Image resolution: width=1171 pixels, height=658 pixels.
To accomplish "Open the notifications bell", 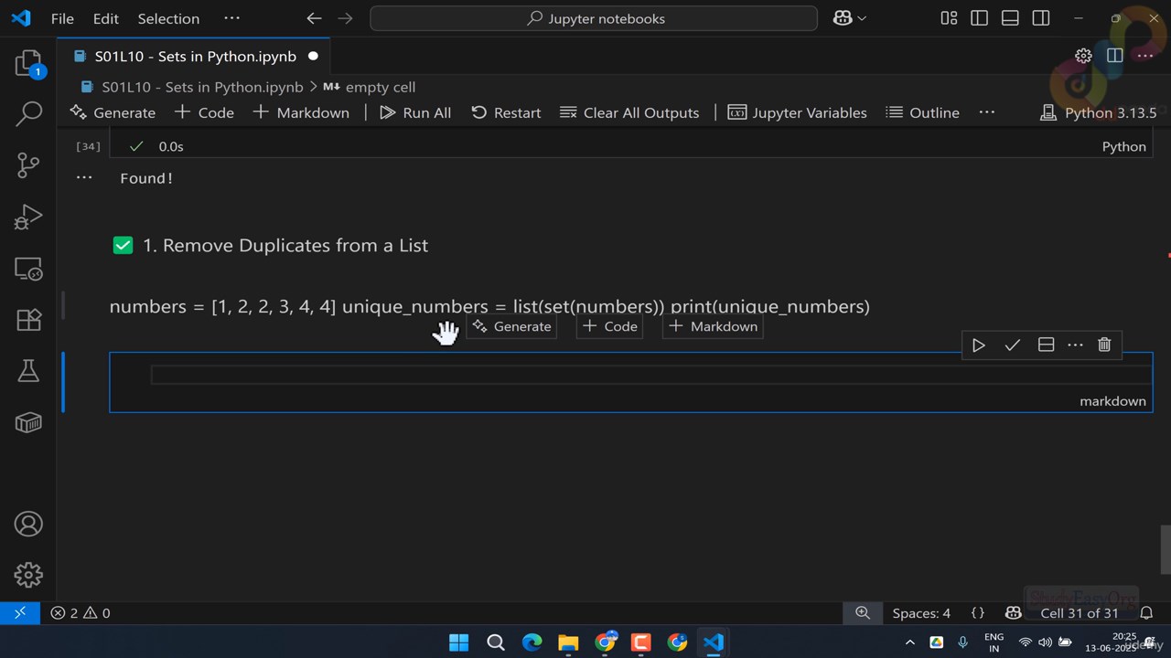I will 1146,613.
